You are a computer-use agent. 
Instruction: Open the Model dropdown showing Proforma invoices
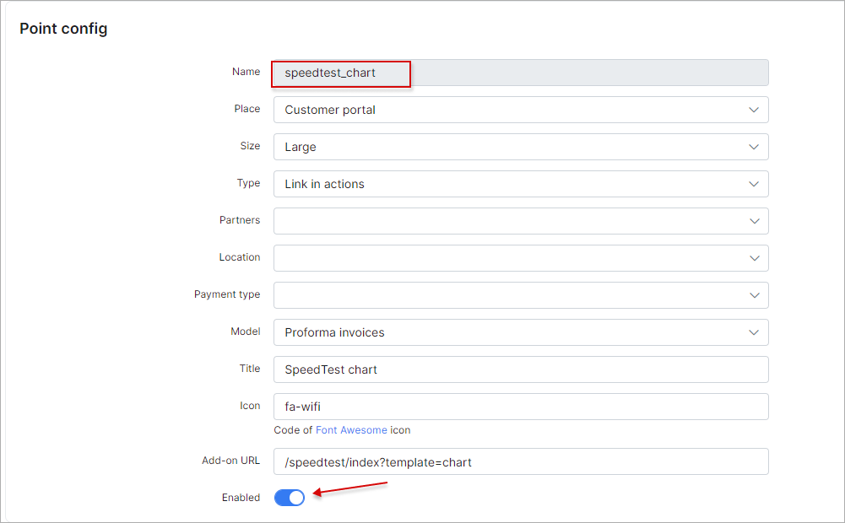(x=521, y=333)
